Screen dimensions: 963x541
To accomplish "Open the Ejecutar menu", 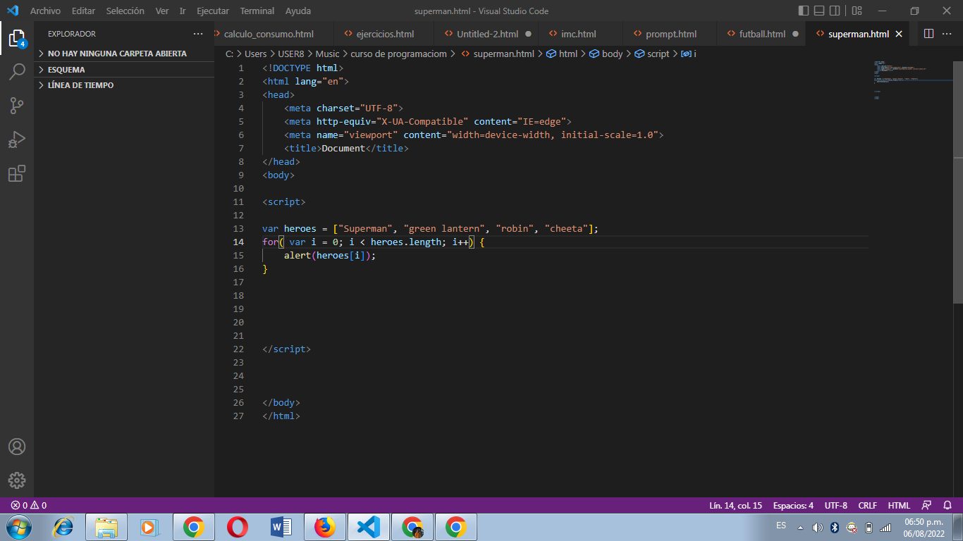I will pyautogui.click(x=213, y=11).
